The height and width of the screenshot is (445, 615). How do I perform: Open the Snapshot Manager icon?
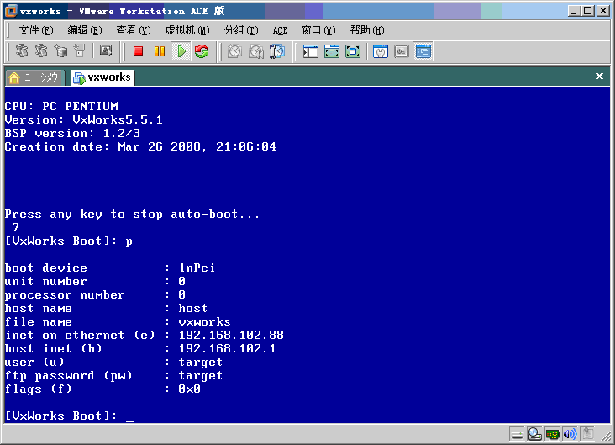277,51
